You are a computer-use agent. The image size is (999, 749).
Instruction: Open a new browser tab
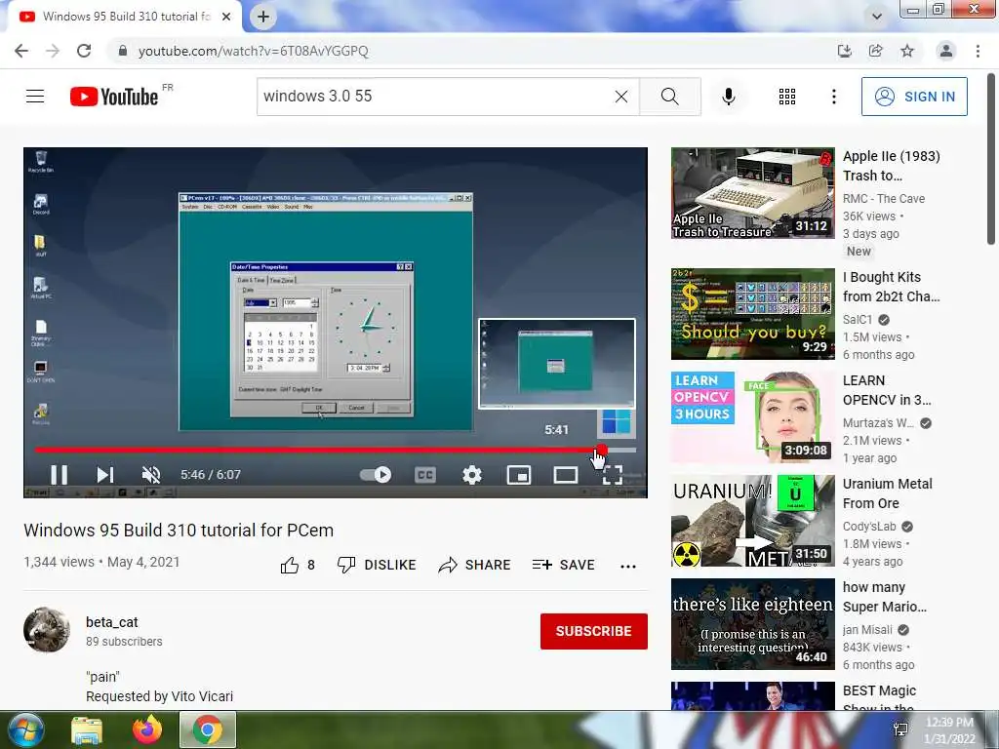pyautogui.click(x=263, y=17)
